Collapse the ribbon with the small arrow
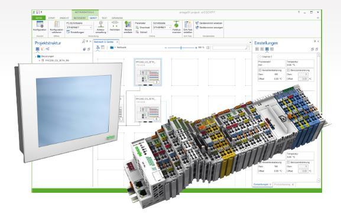 (x=318, y=18)
